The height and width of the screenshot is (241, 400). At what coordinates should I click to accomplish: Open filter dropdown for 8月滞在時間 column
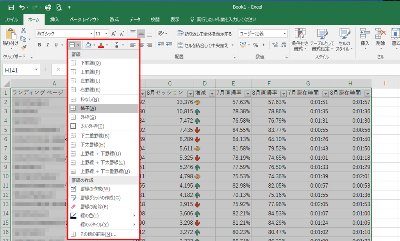coord(367,94)
